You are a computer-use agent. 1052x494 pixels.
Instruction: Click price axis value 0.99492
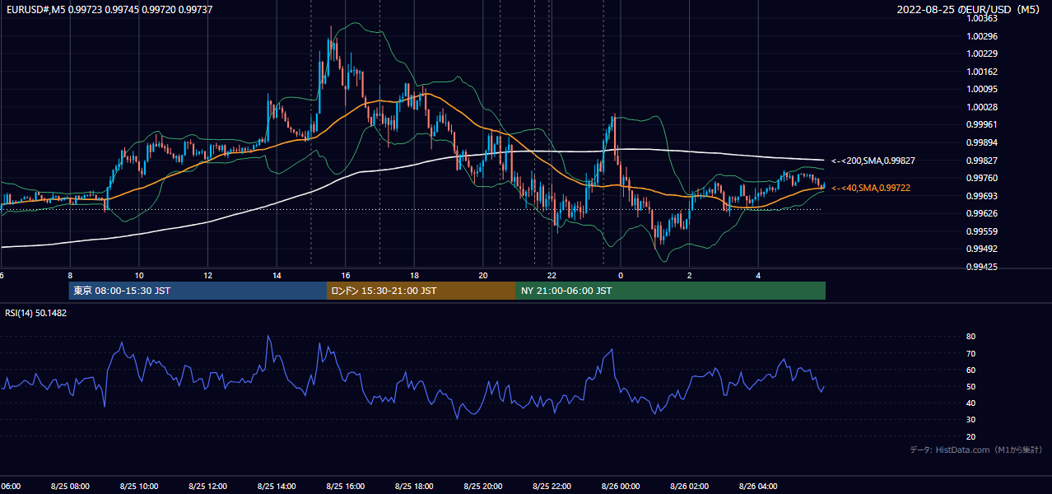tap(983, 249)
